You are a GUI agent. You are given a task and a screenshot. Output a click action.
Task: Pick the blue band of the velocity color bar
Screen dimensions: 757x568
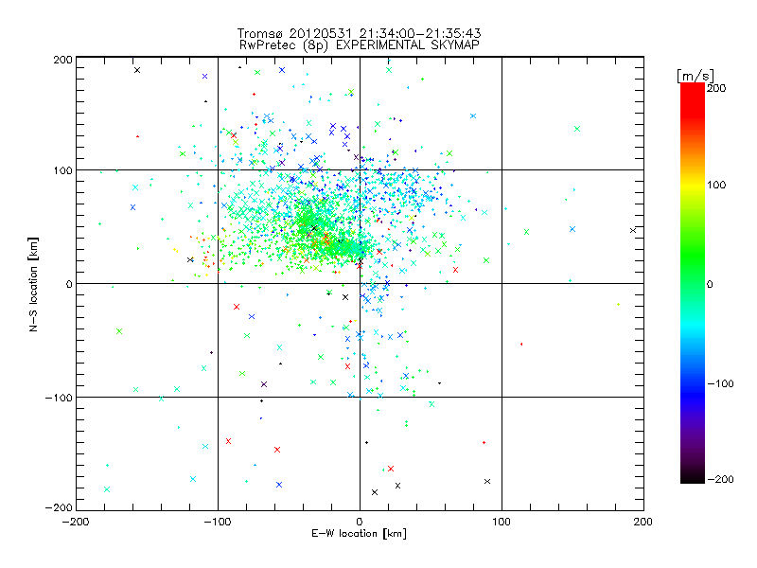[x=693, y=394]
